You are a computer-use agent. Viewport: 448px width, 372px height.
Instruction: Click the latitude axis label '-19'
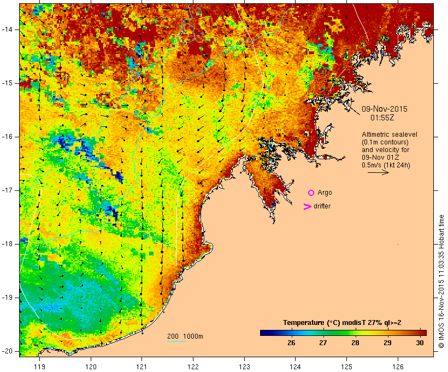pos(7,298)
